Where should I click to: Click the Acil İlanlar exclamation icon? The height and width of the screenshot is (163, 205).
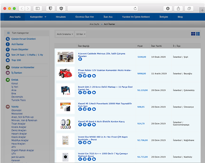pos(8,44)
